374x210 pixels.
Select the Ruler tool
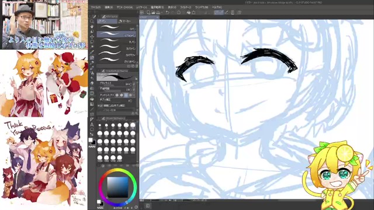[92, 120]
